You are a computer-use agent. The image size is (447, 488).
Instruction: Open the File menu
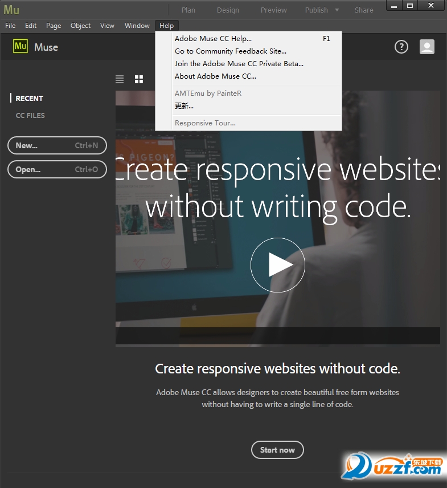10,26
